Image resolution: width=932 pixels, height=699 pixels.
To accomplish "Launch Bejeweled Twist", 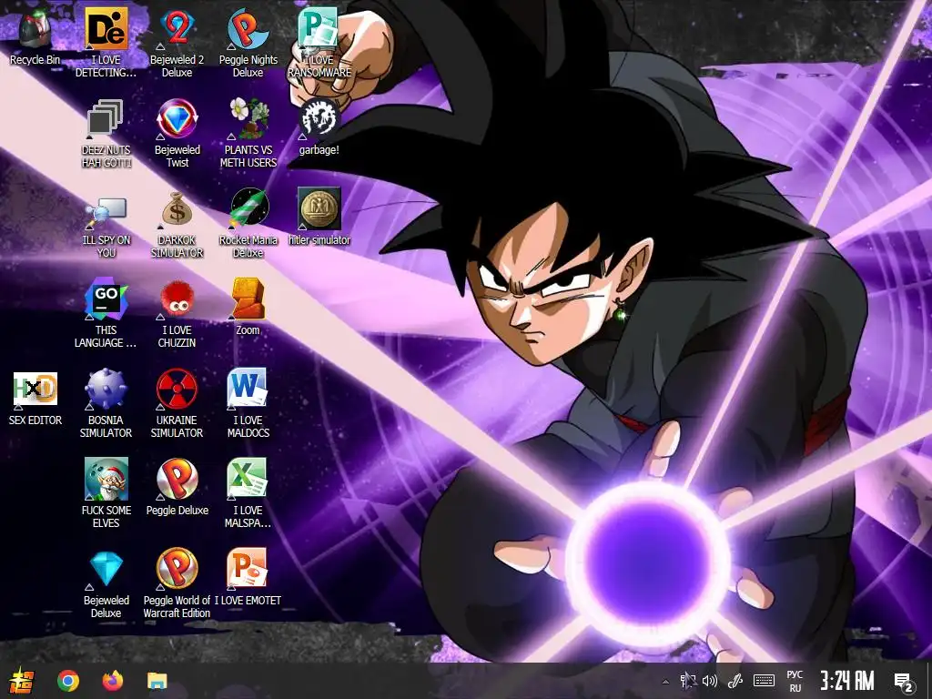I will pos(177,133).
